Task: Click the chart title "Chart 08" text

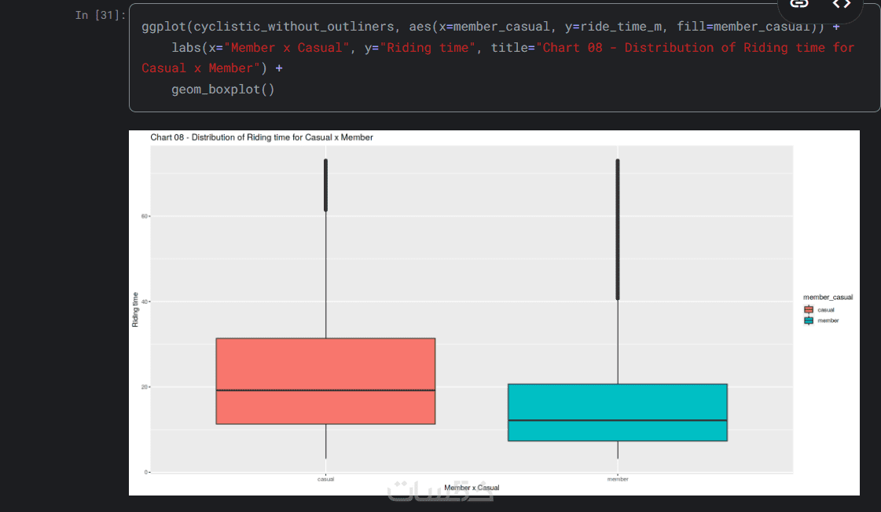Action: click(x=262, y=137)
